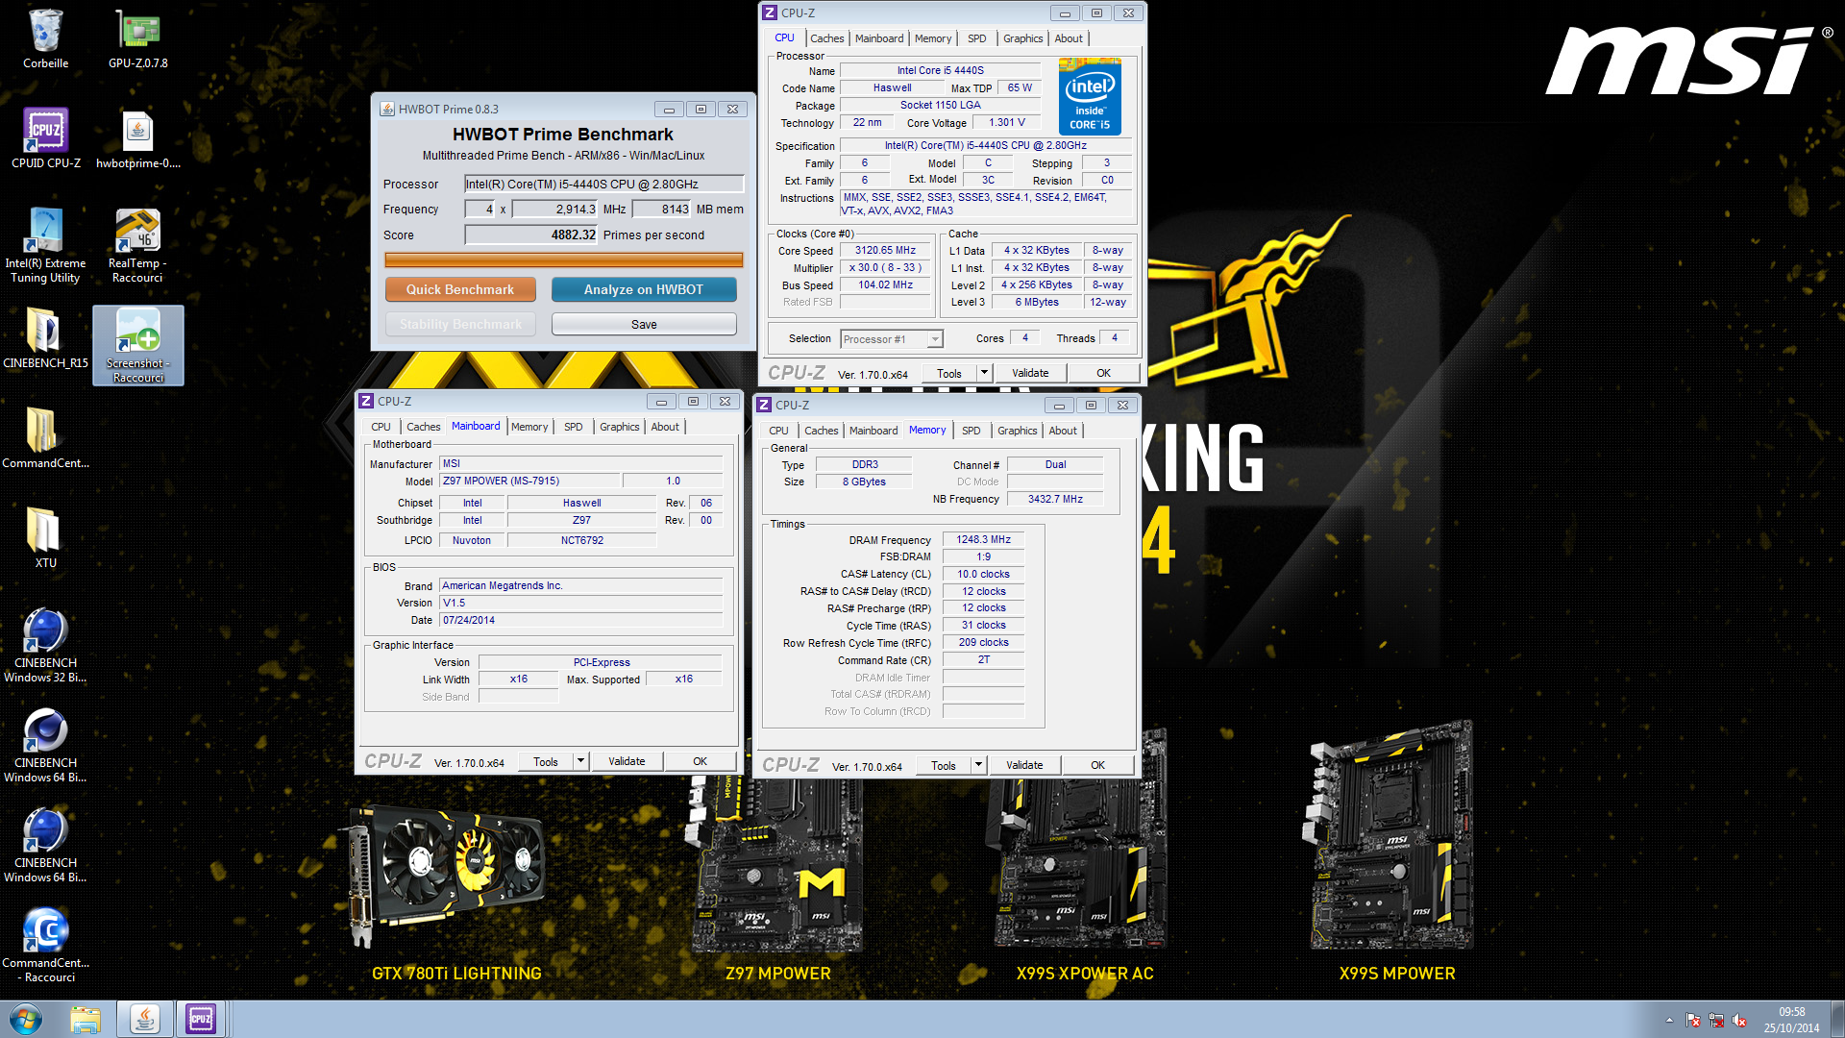Open the taskbar clock showing 09:58
Viewport: 1845px width, 1038px height.
pos(1791,1019)
